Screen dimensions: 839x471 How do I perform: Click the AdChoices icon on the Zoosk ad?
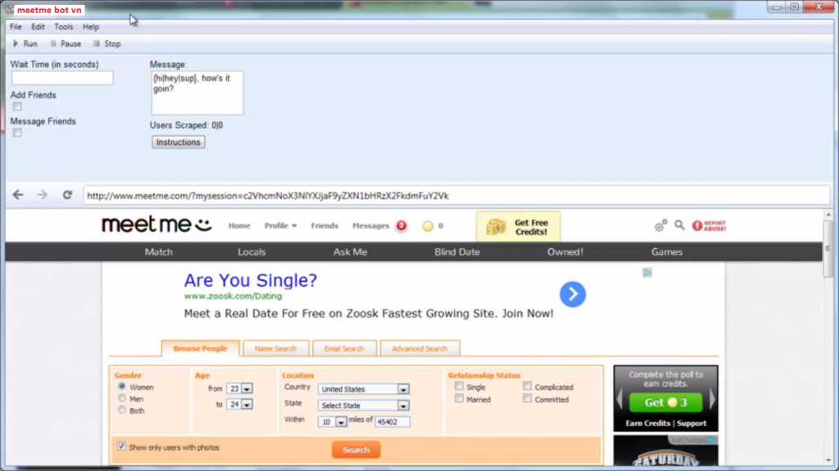point(647,273)
